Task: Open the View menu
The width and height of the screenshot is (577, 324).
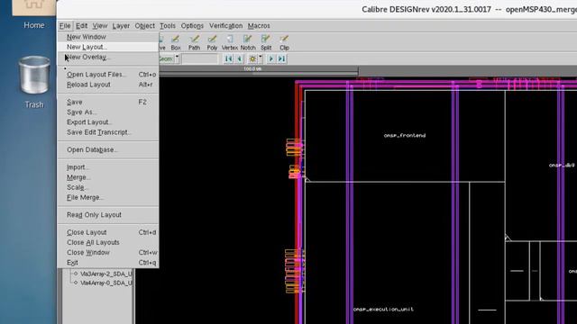Action: [x=100, y=26]
